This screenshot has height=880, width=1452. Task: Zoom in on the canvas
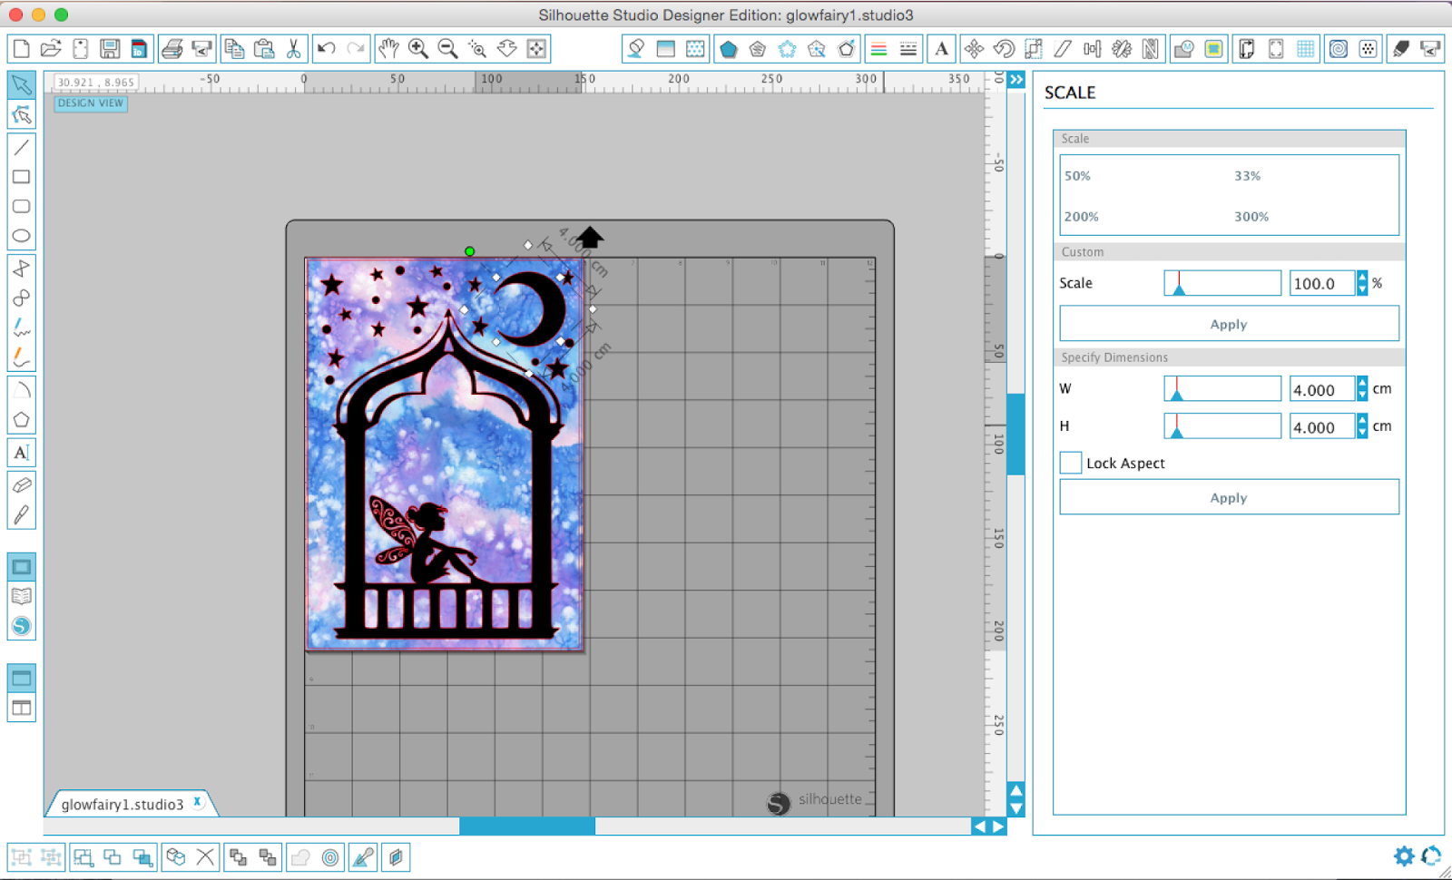(x=418, y=49)
